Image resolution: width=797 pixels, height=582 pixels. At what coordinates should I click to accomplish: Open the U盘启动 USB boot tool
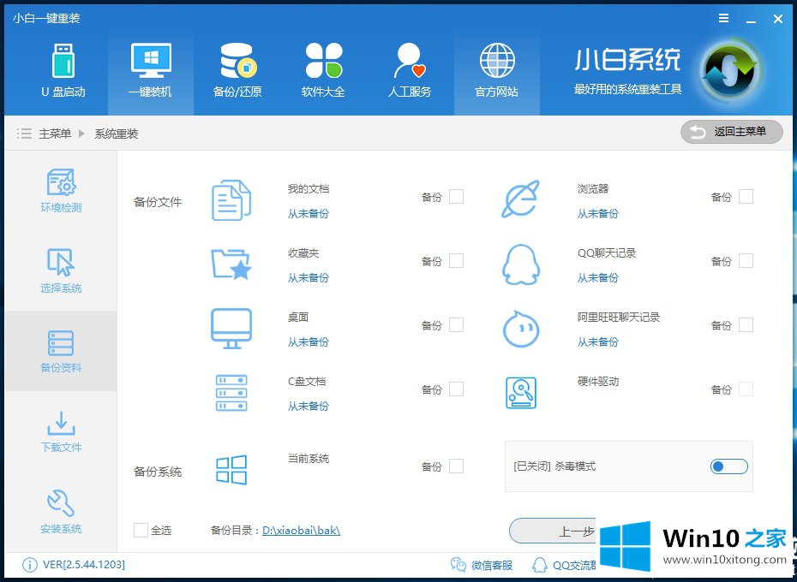[x=63, y=71]
